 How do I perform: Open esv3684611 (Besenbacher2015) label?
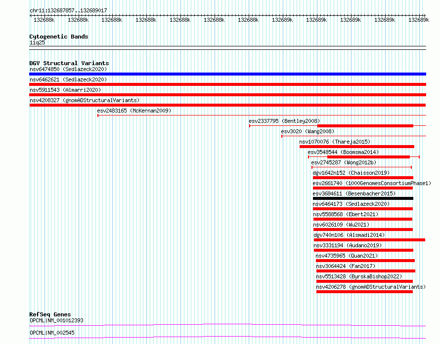[354, 193]
